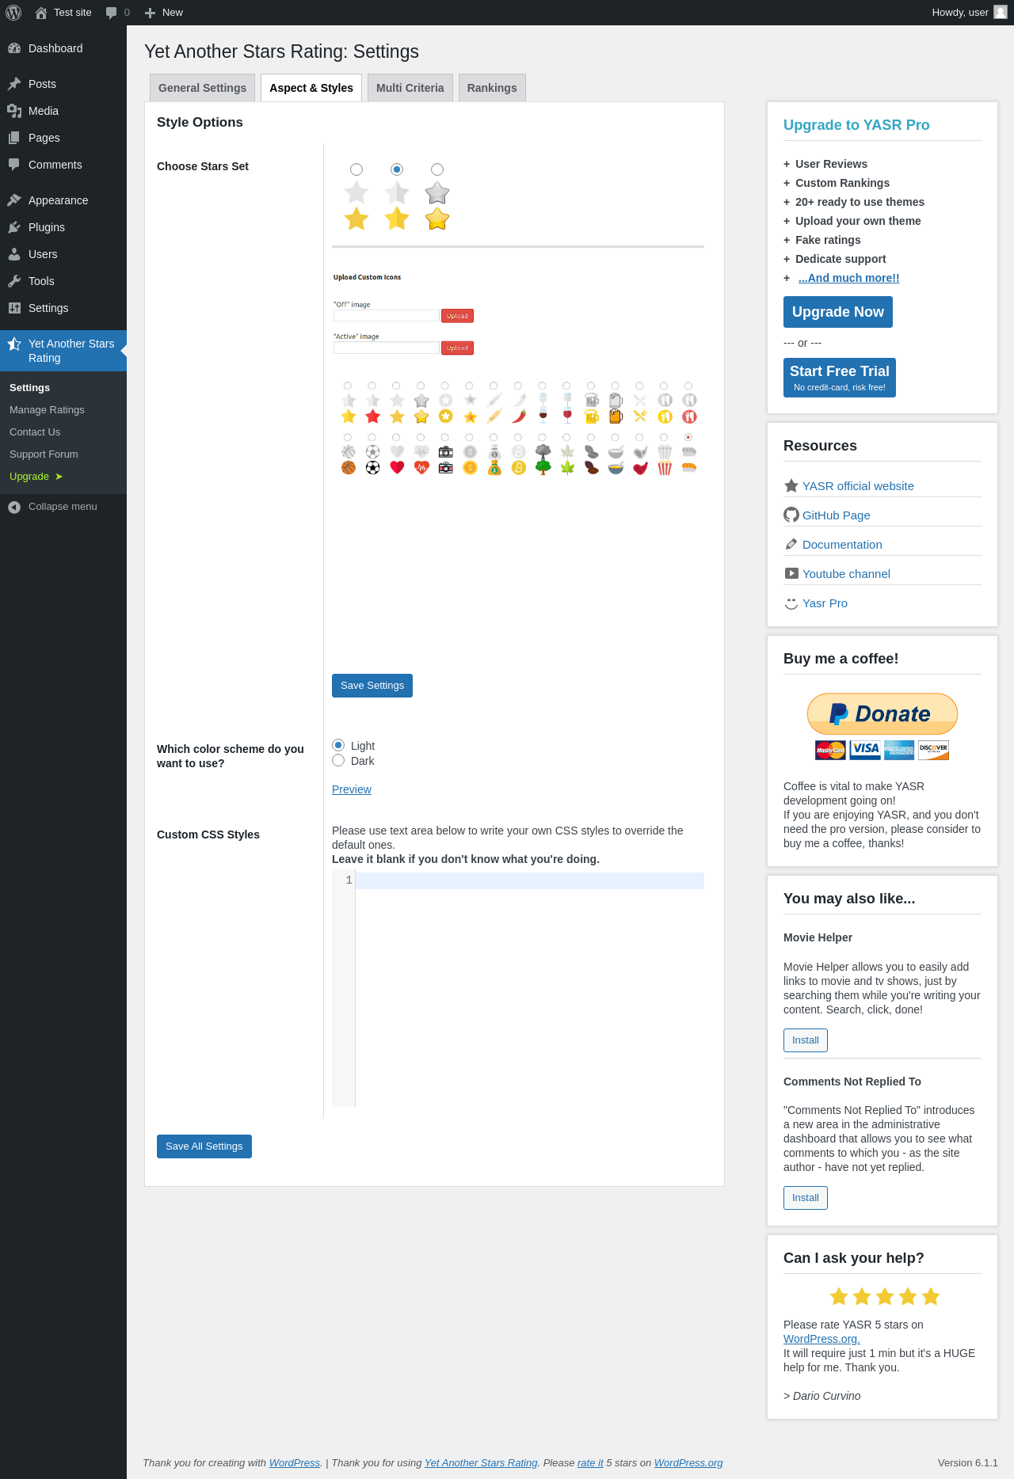Choose the Light color scheme
Image resolution: width=1014 pixels, height=1479 pixels.
pyautogui.click(x=338, y=745)
